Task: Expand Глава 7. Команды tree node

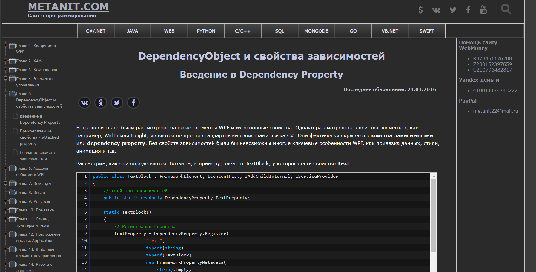Action: [x=5, y=183]
